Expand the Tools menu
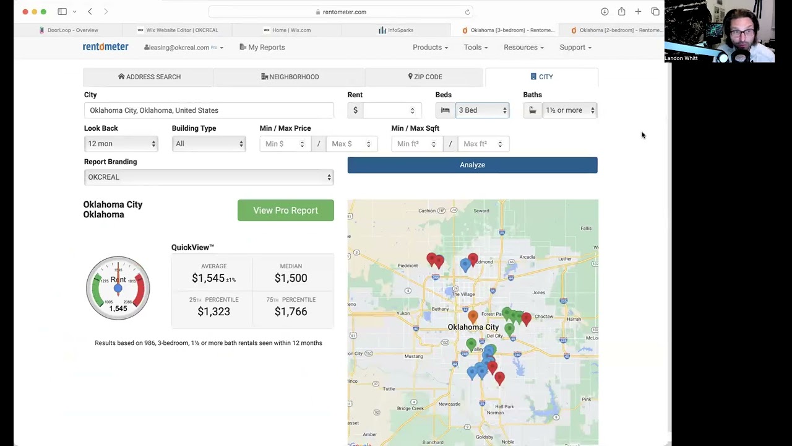Image resolution: width=792 pixels, height=446 pixels. click(x=476, y=47)
